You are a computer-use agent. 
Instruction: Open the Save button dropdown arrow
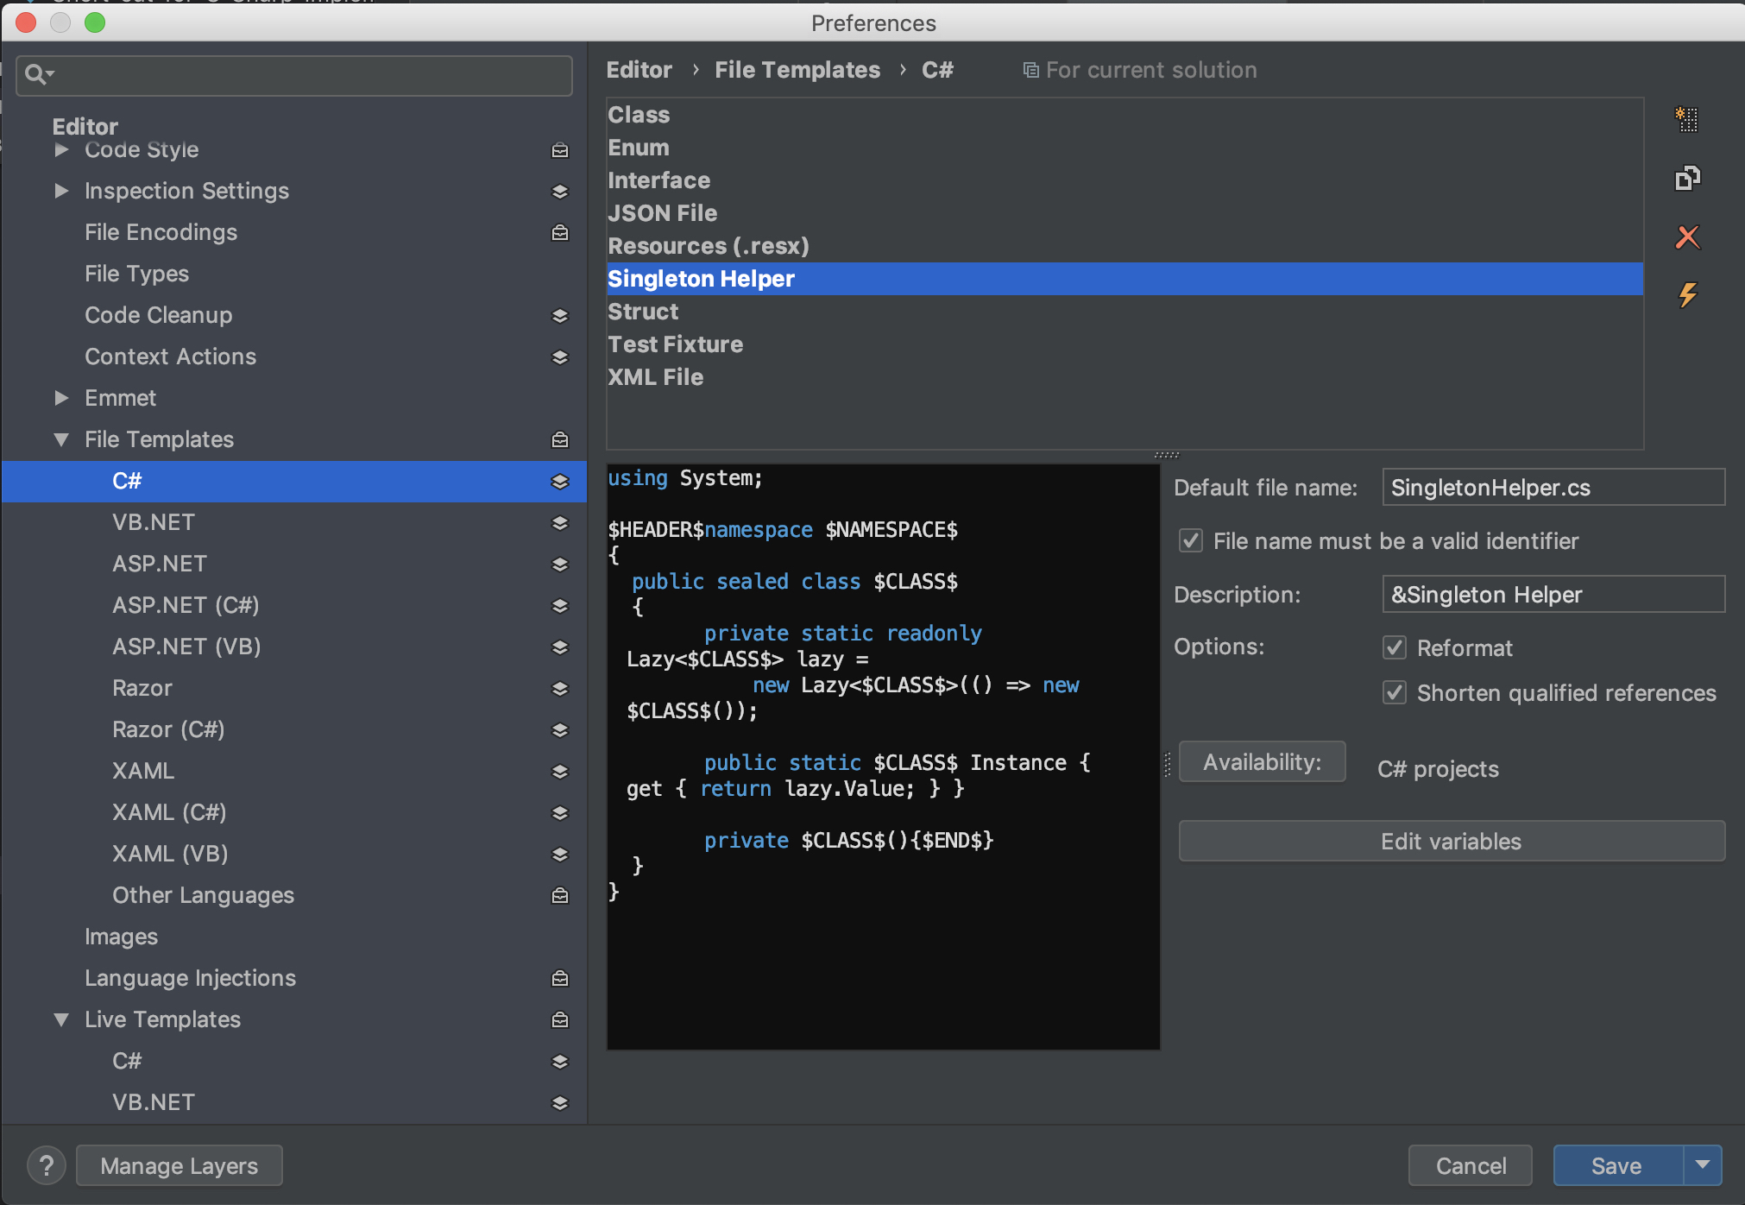[x=1702, y=1165]
